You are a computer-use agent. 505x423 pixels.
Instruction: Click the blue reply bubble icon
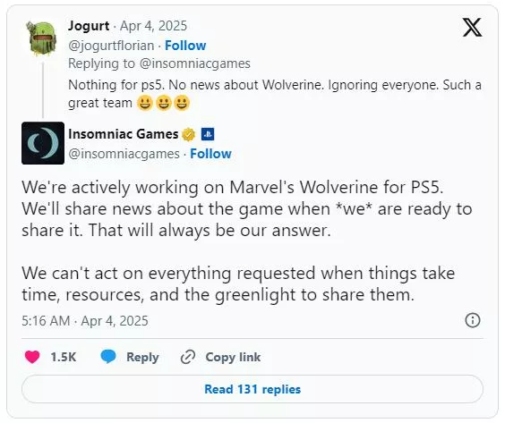coord(108,357)
